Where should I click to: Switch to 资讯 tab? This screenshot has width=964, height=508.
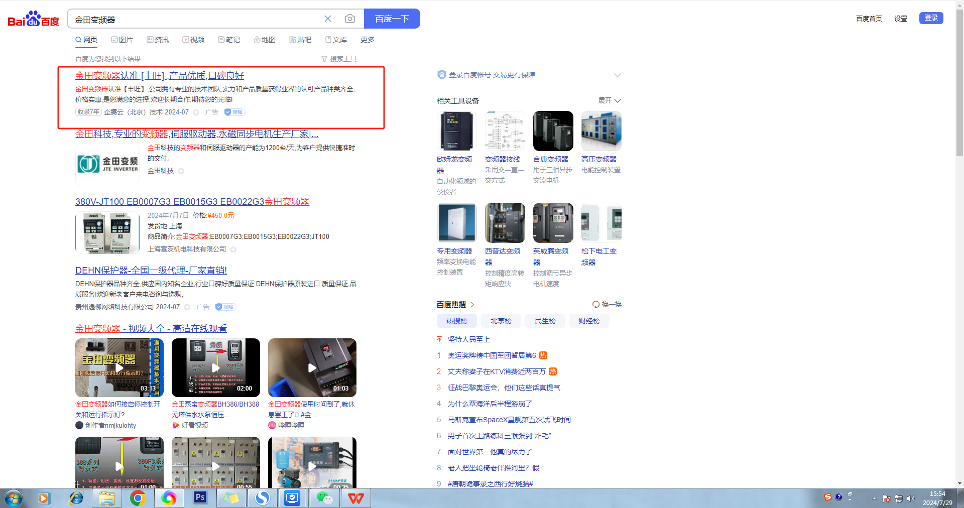(x=158, y=40)
